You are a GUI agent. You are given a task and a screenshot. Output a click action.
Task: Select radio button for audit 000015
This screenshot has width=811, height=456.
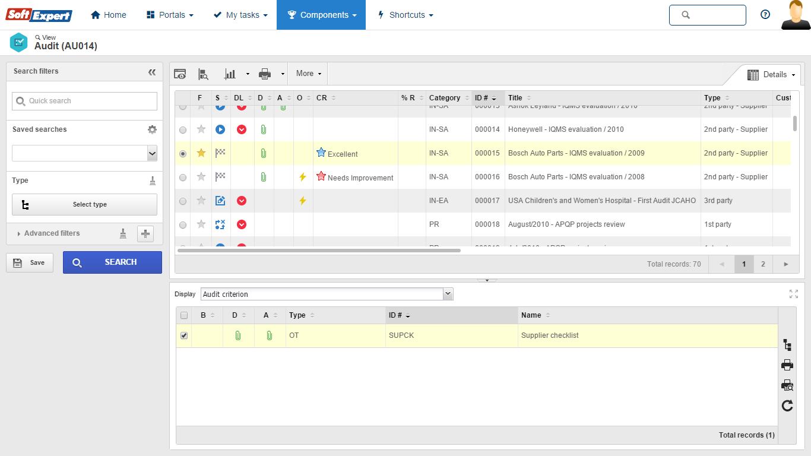click(x=183, y=153)
